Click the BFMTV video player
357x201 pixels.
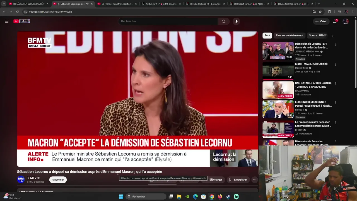click(x=138, y=99)
